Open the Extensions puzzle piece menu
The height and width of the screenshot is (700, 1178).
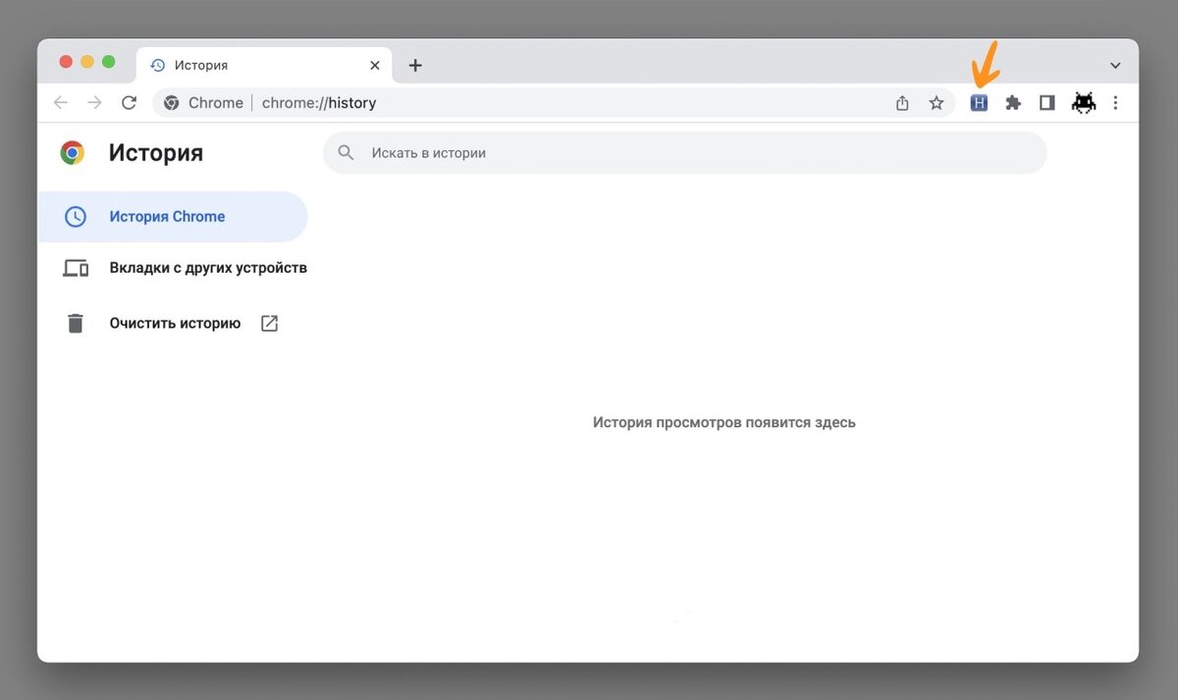point(1013,102)
